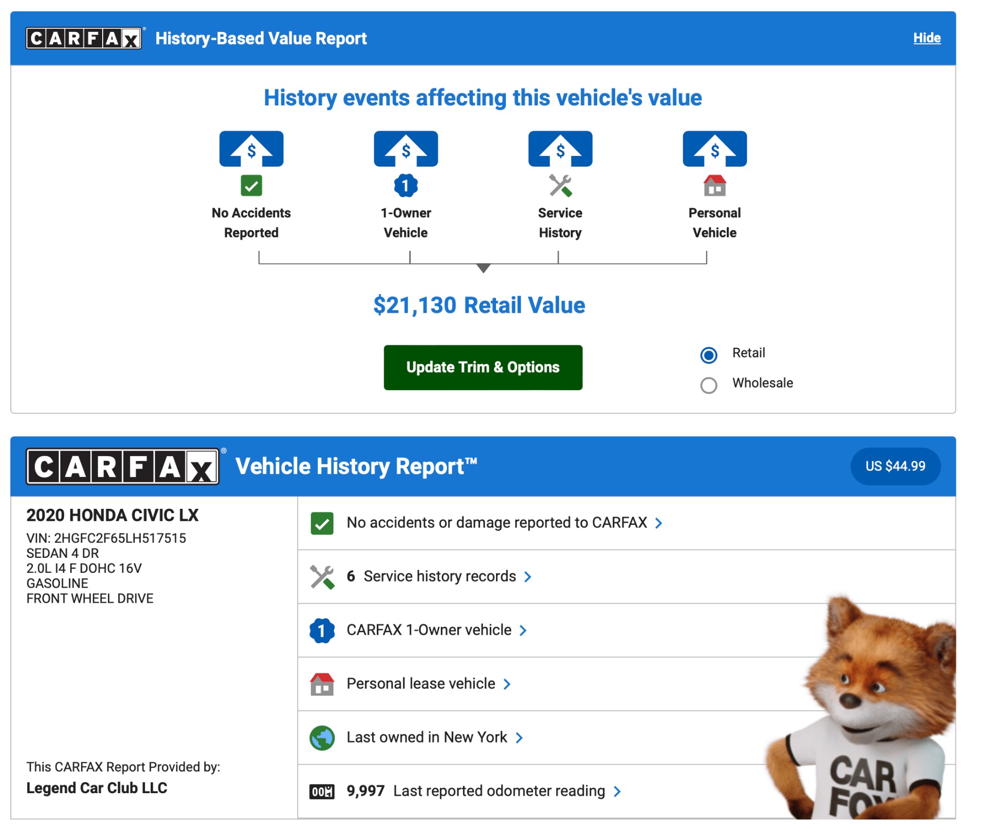Click the FRONT WHEEL DRIVE text
The image size is (991, 836).
[x=90, y=599]
